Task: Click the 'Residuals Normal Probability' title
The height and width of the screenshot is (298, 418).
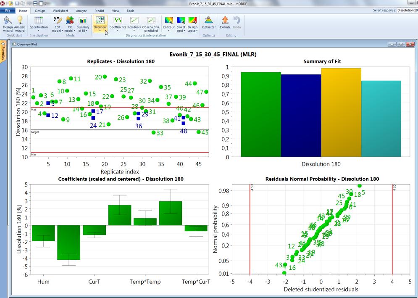Action: (322, 179)
